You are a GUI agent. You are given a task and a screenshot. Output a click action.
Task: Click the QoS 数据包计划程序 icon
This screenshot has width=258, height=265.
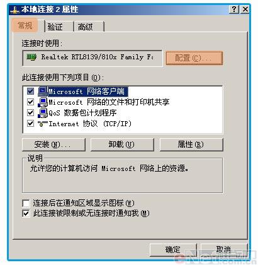(43, 113)
